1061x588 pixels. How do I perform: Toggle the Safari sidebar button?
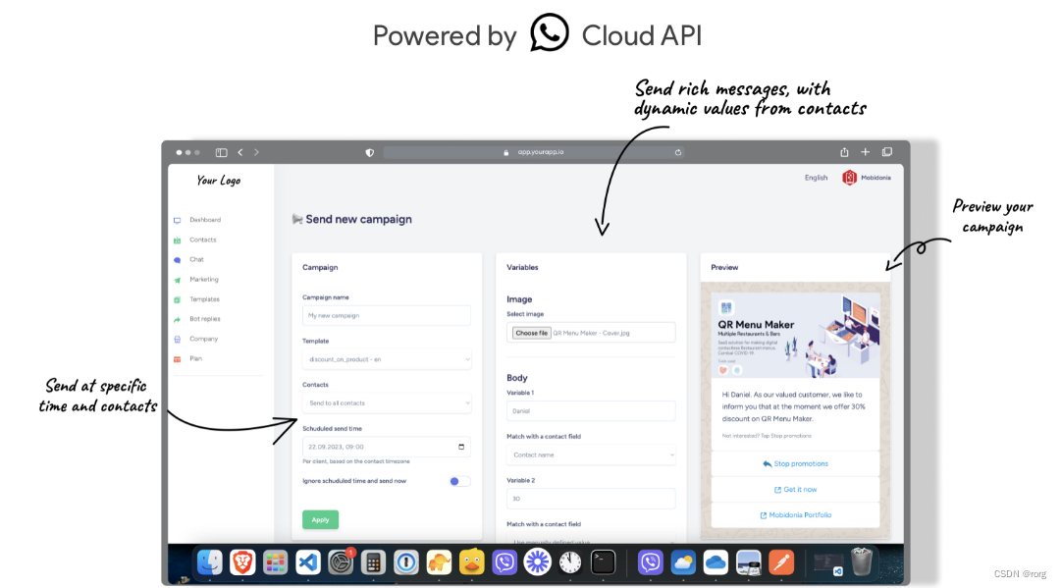pyautogui.click(x=221, y=152)
